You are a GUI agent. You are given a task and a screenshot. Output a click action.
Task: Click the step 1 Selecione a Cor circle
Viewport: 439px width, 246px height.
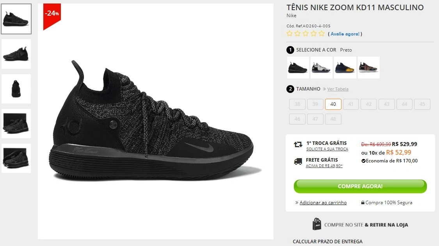pos(290,50)
